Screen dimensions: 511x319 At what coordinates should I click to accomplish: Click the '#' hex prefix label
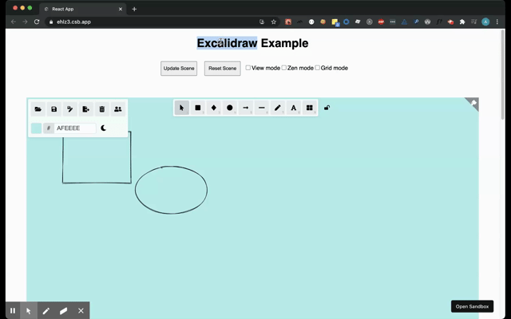pos(49,128)
